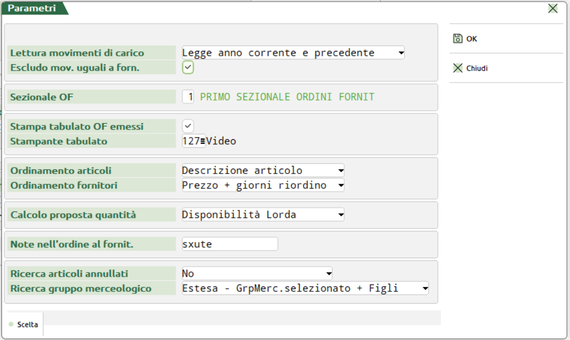Screen dimensions: 570x340
Task: Click the Chiudi X icon
Action: pyautogui.click(x=458, y=68)
